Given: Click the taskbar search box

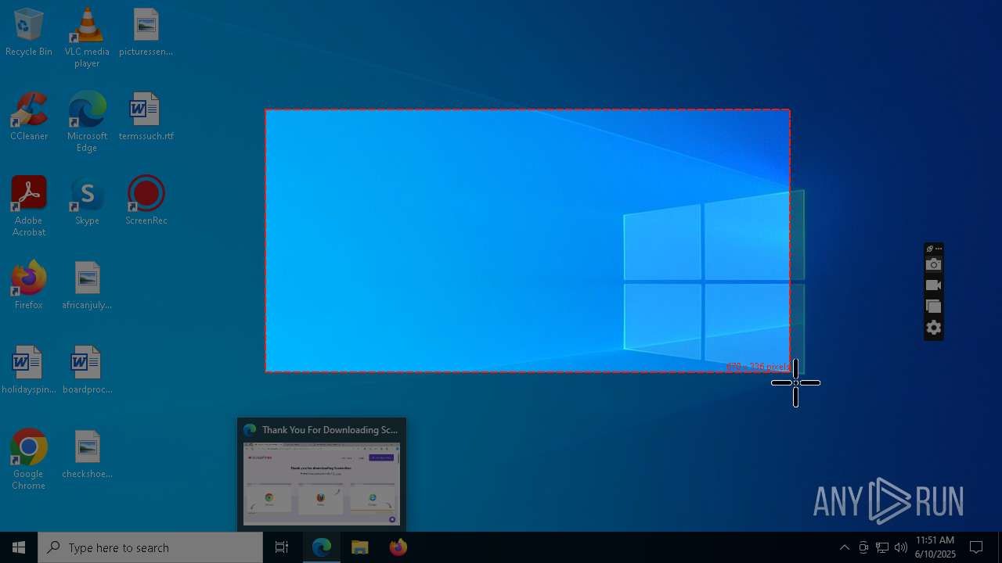Looking at the screenshot, I should [x=150, y=547].
